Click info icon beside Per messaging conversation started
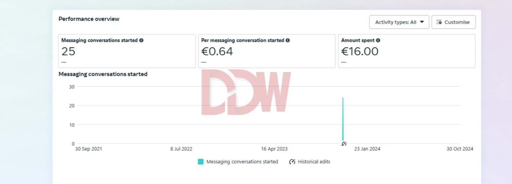 pyautogui.click(x=288, y=40)
